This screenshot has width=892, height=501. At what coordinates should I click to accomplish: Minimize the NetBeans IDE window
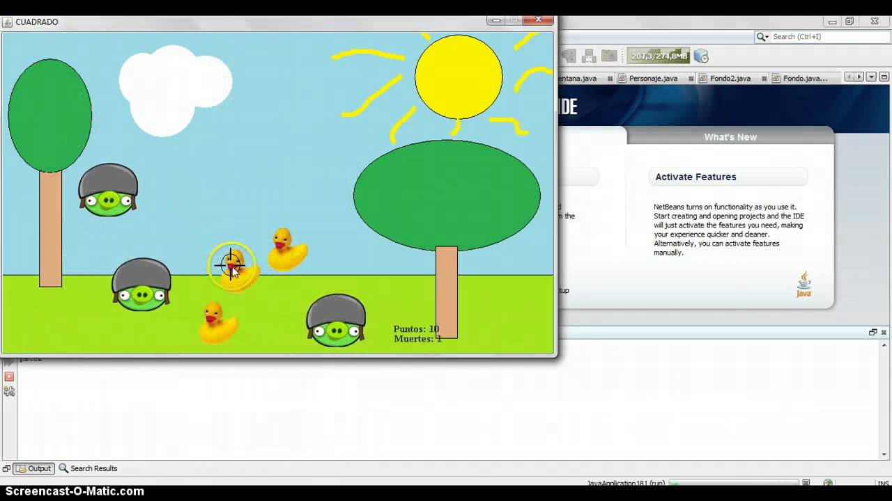click(832, 22)
